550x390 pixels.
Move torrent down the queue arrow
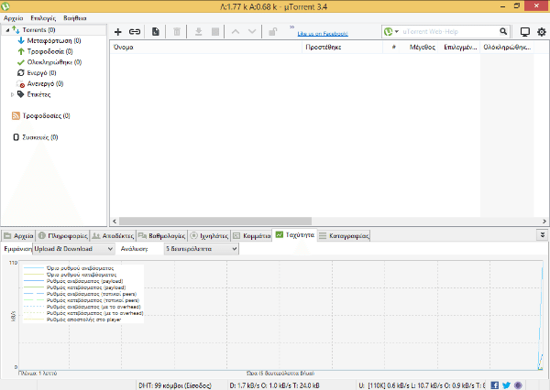252,32
